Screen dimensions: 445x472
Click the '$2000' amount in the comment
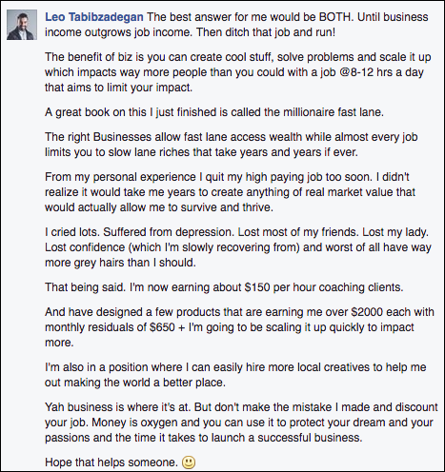pyautogui.click(x=367, y=312)
